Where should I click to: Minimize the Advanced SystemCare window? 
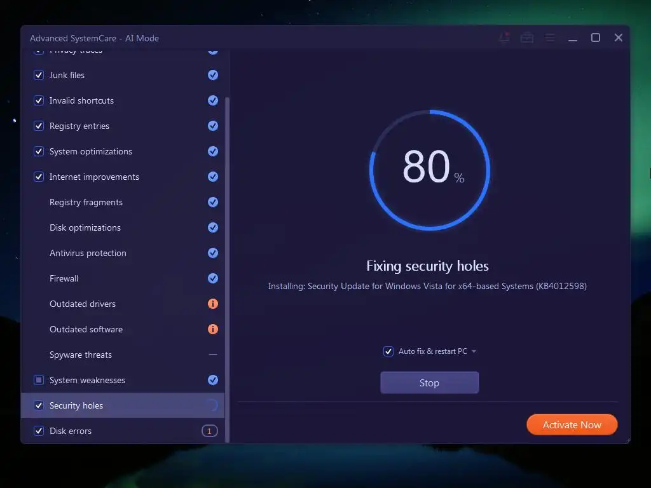coord(573,40)
